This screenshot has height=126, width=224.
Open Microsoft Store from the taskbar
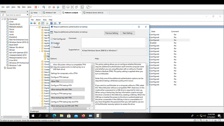tap(69, 116)
